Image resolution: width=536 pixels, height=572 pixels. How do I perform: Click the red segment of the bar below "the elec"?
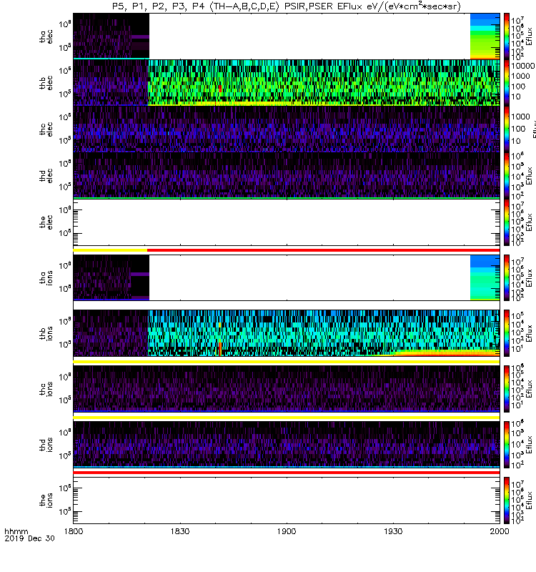(x=324, y=250)
